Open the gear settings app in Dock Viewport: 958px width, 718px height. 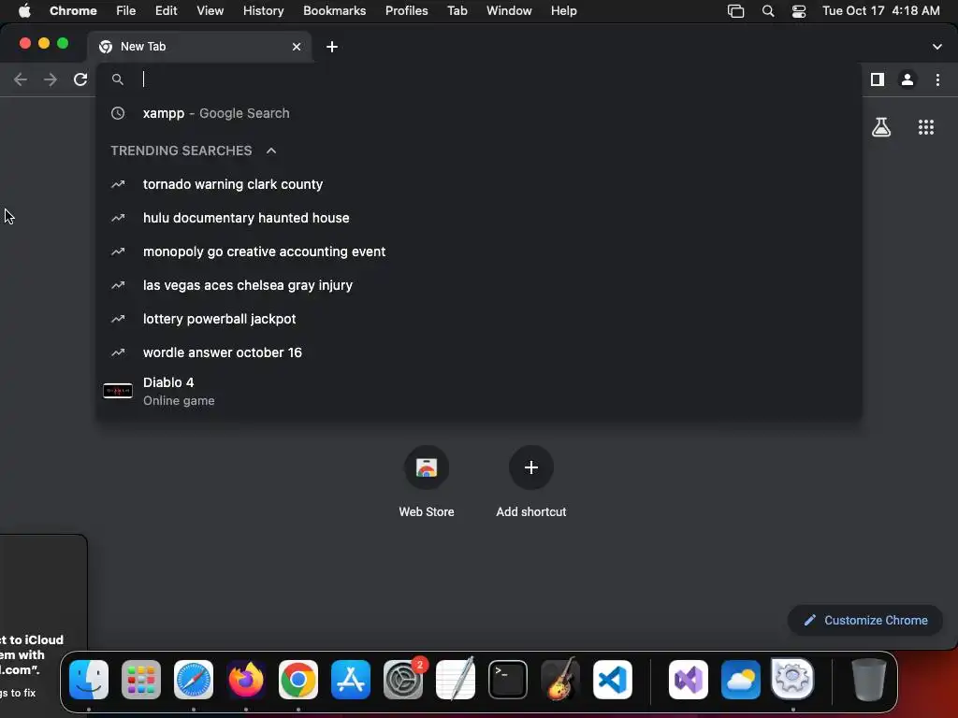pyautogui.click(x=793, y=680)
